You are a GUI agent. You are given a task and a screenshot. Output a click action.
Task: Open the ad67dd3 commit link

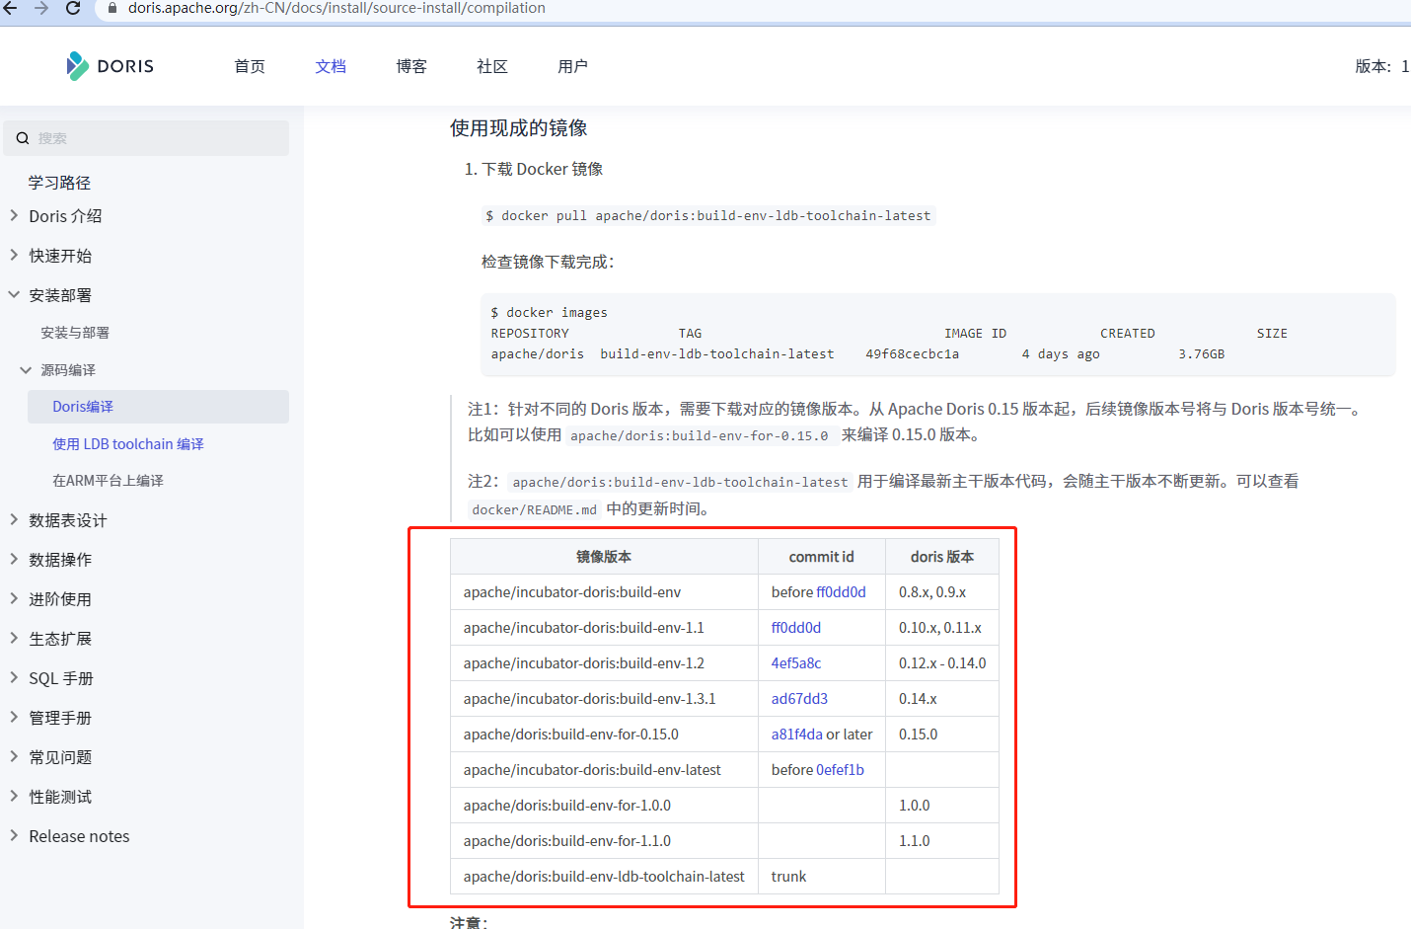(799, 699)
